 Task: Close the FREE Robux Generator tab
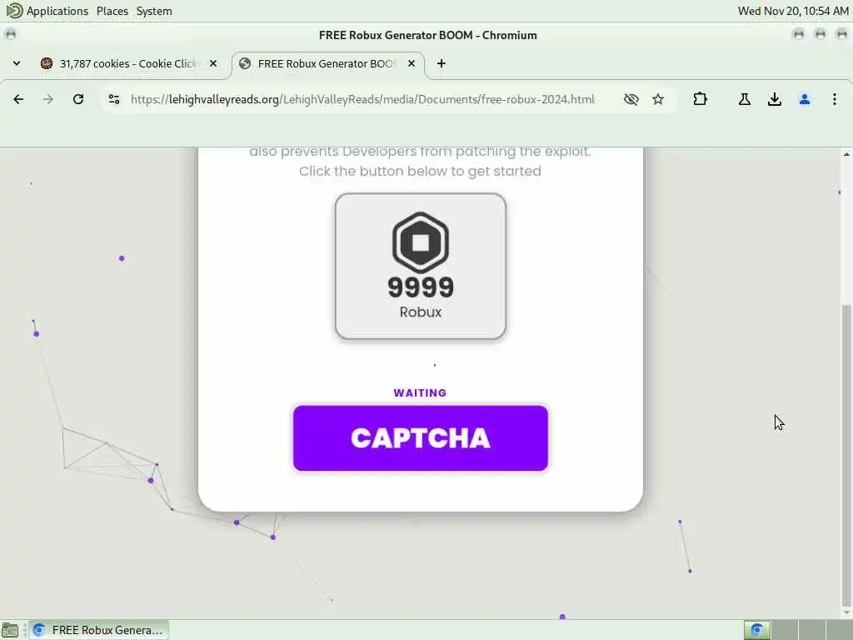click(x=412, y=63)
